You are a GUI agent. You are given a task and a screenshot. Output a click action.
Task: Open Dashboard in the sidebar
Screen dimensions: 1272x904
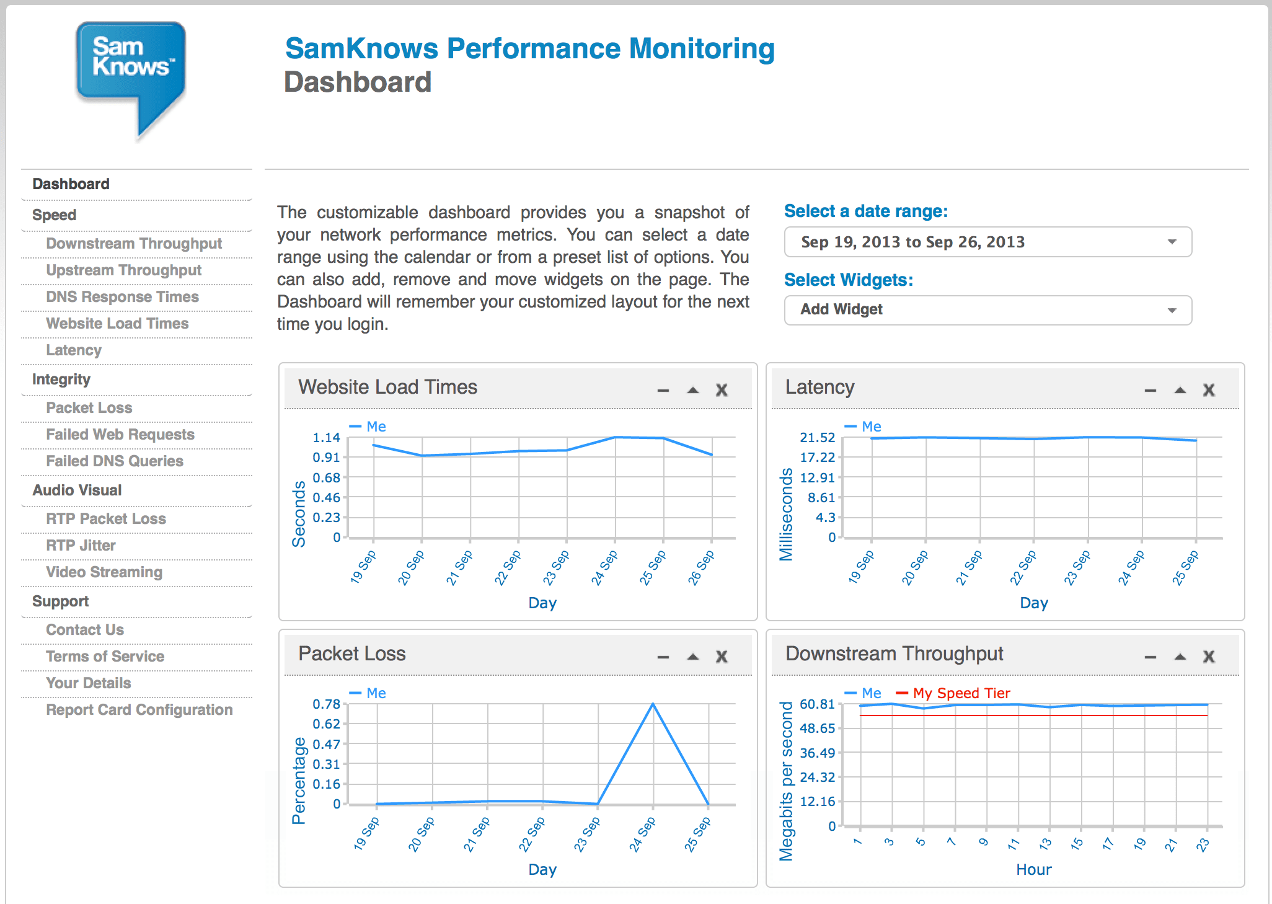tap(71, 184)
